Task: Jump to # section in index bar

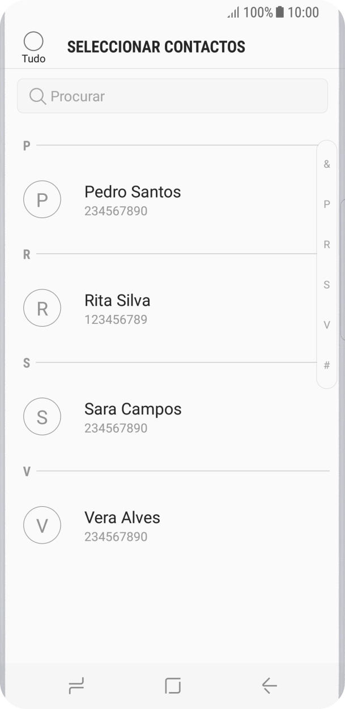Action: click(327, 365)
